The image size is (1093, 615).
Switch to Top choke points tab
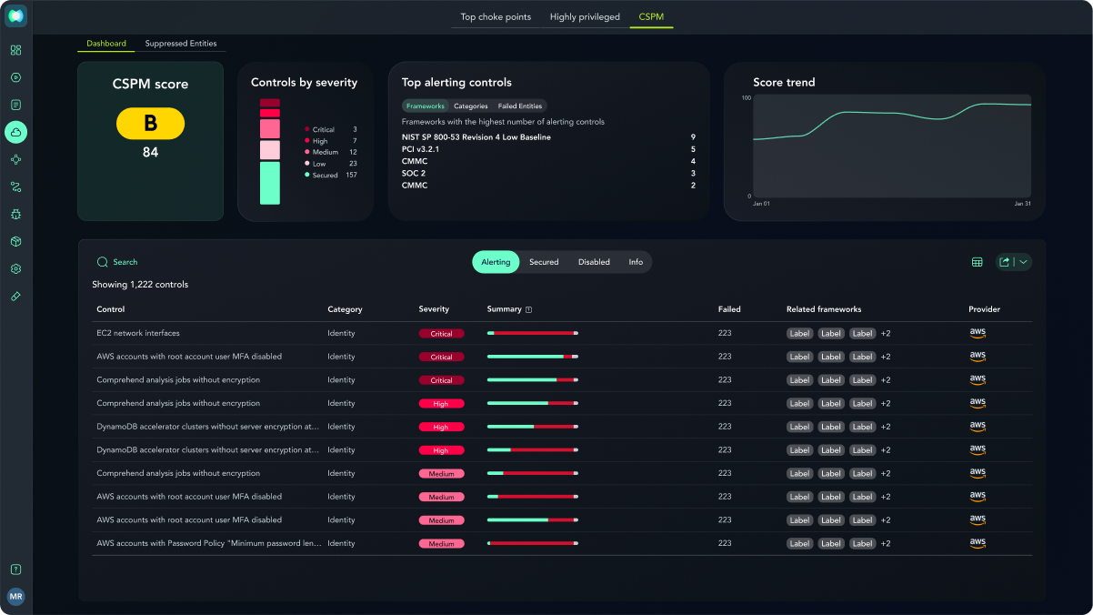coord(494,16)
